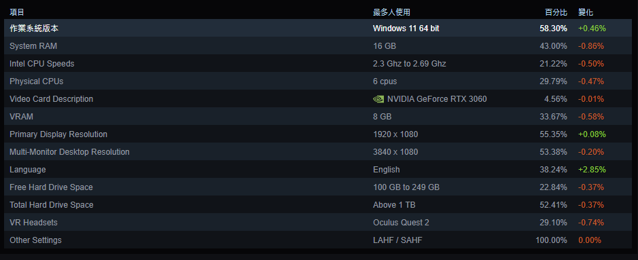Expand the Physical CPUs category
This screenshot has height=260, width=638.
coord(318,81)
